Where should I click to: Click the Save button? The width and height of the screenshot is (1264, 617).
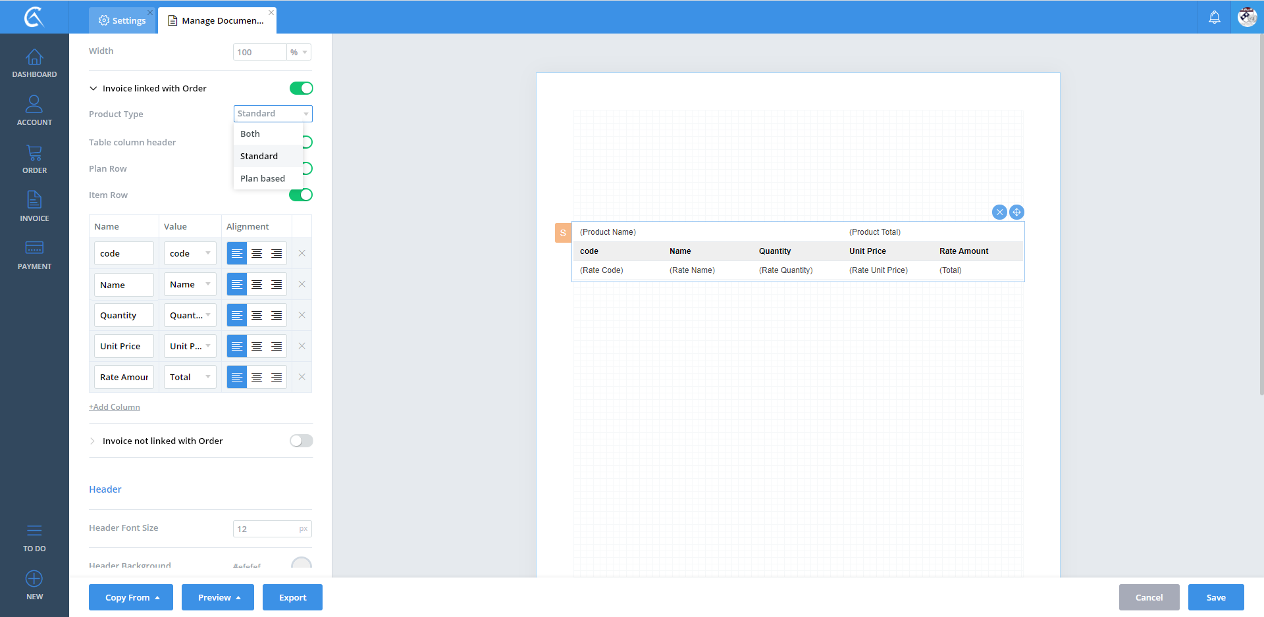point(1215,597)
